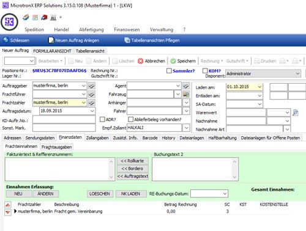Viewport: 306px width, 231px height.
Task: Switch to Tabellenansicht tab
Action: (90, 51)
